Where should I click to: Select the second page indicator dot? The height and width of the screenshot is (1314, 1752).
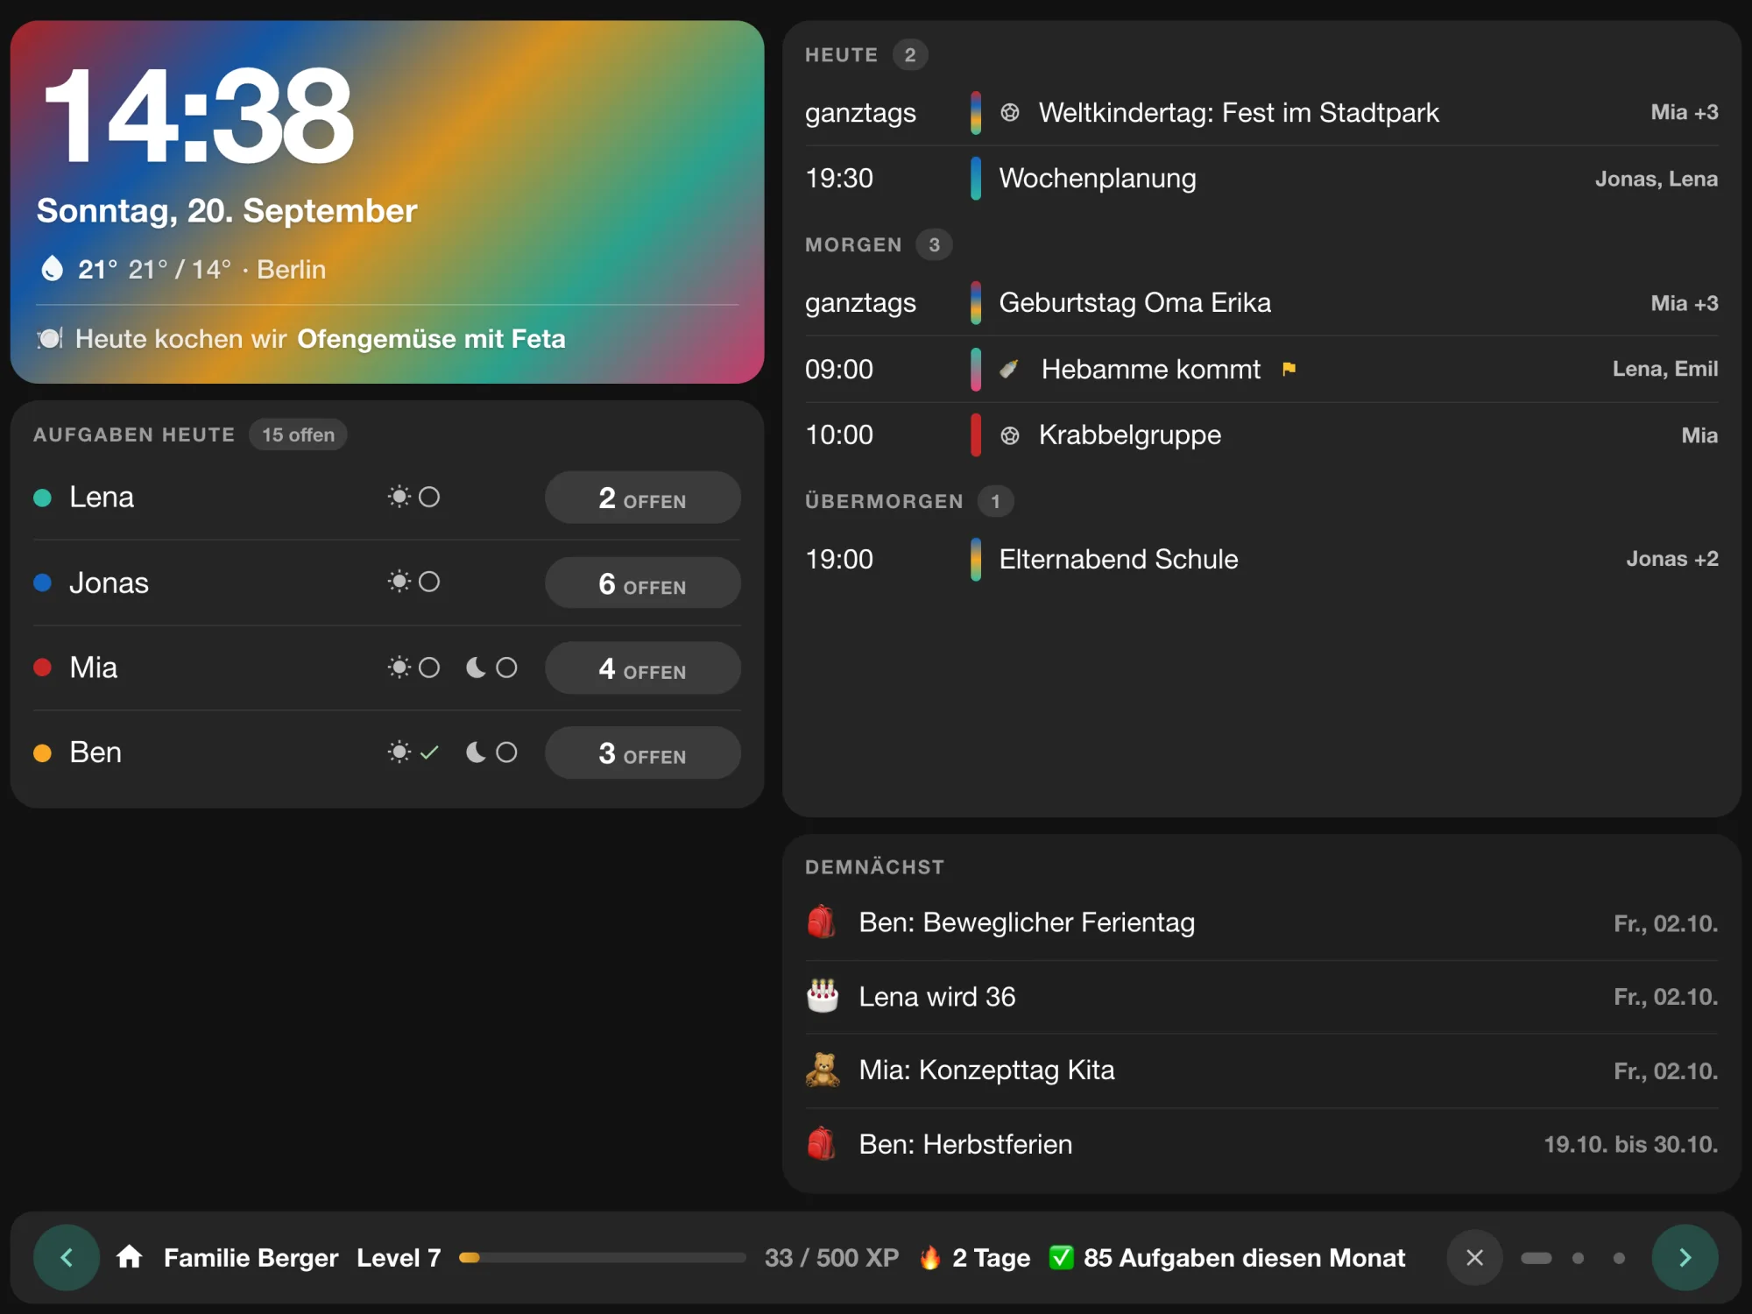1578,1258
